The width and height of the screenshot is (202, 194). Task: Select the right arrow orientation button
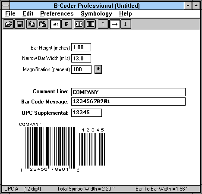[114, 24]
